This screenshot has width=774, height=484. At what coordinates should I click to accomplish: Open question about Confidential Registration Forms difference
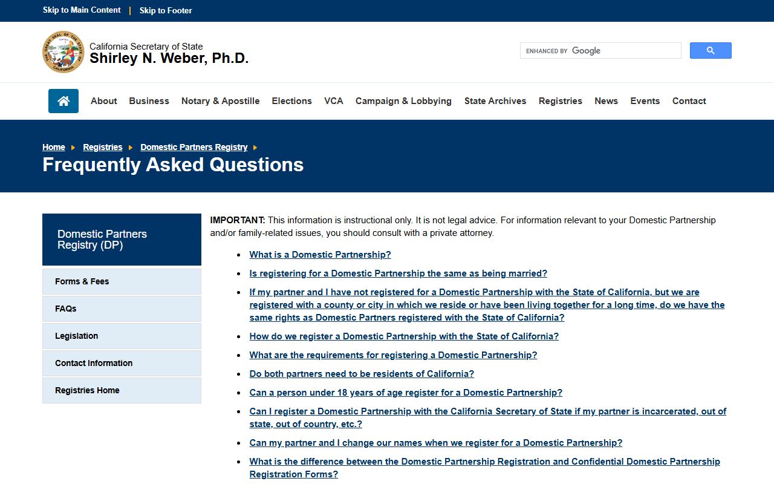click(485, 468)
